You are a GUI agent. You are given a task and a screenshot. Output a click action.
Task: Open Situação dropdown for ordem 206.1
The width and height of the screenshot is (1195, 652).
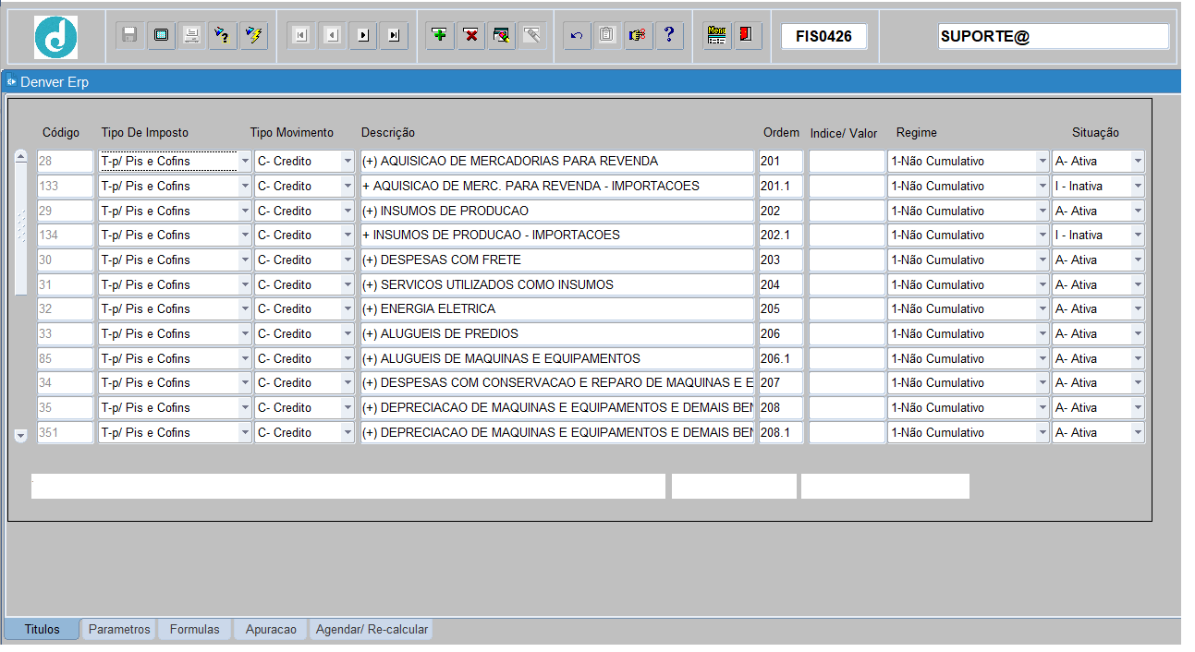(x=1138, y=358)
